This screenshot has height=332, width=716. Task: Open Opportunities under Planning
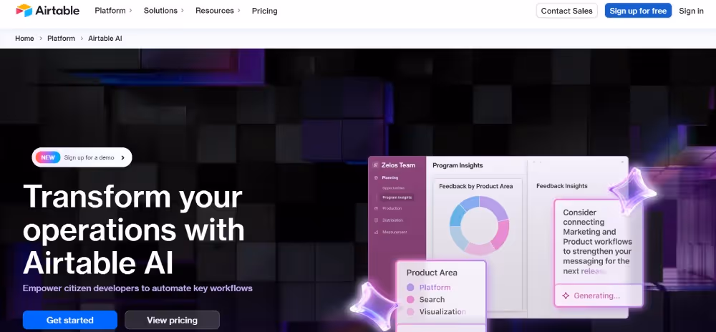pos(393,188)
